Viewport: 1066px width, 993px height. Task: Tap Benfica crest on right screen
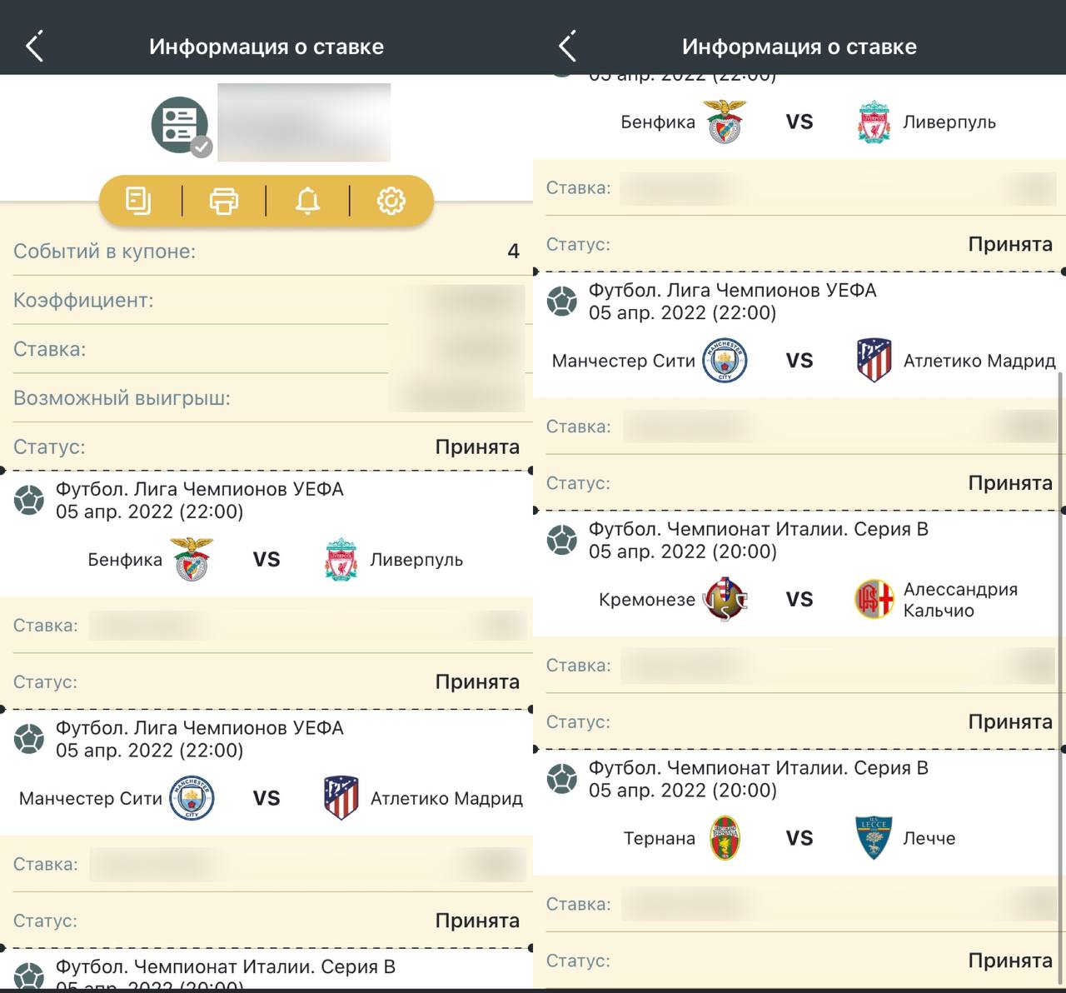point(725,122)
